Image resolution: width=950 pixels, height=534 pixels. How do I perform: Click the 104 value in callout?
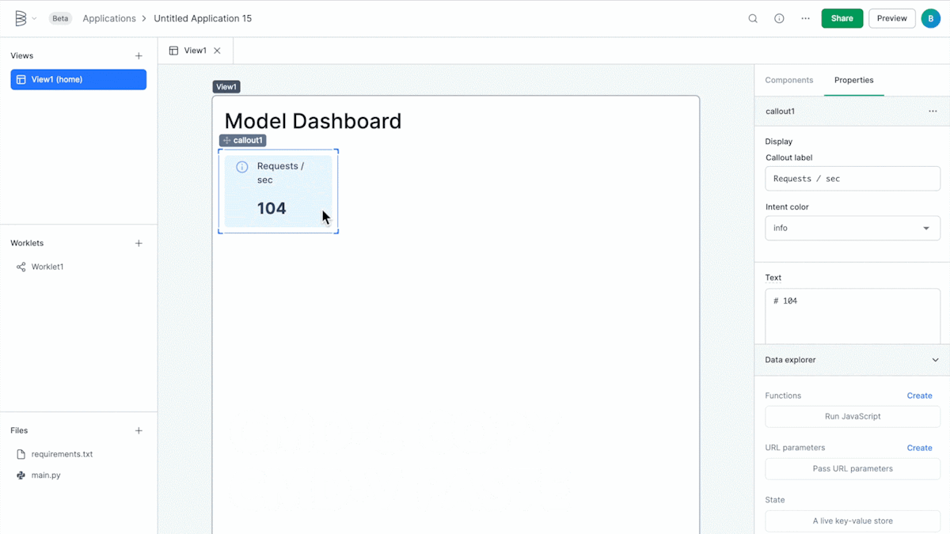point(272,208)
